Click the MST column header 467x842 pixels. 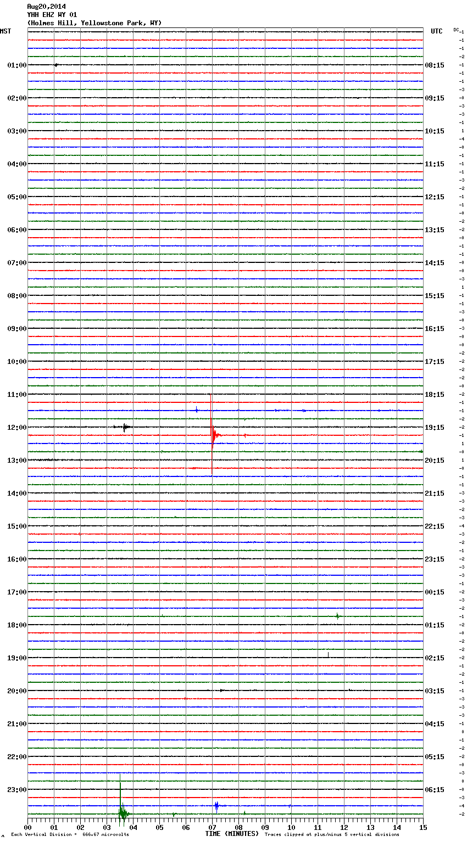5,31
